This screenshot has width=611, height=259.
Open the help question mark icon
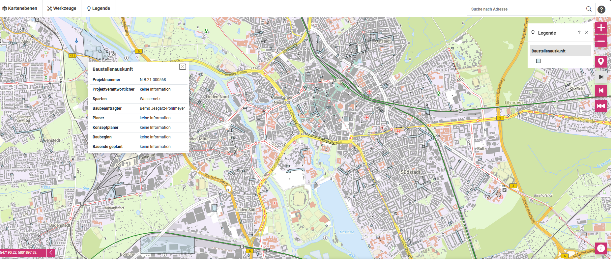click(601, 10)
